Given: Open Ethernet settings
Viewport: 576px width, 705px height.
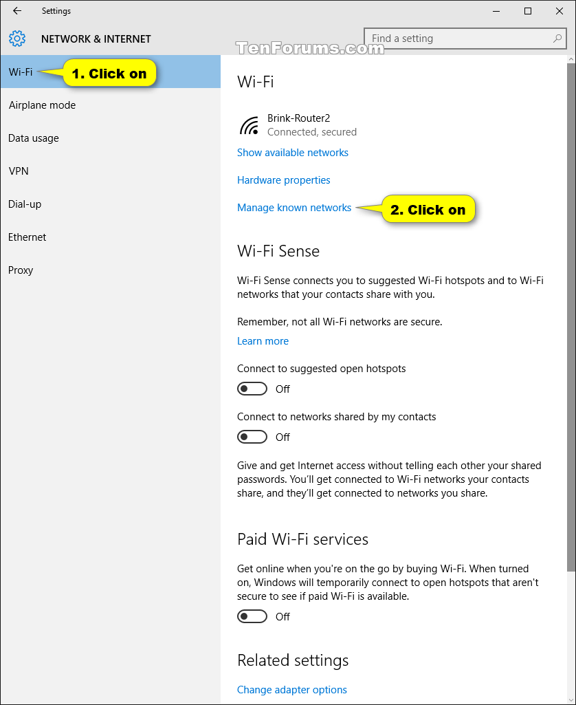Looking at the screenshot, I should click(27, 237).
